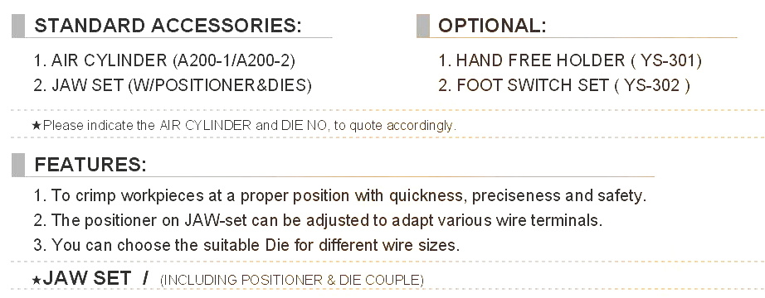Click the gray marker beside FEATURES heading
Screen dimensions: 765x298
[18, 165]
